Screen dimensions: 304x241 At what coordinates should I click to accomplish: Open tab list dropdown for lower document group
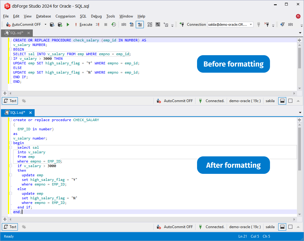[300, 113]
